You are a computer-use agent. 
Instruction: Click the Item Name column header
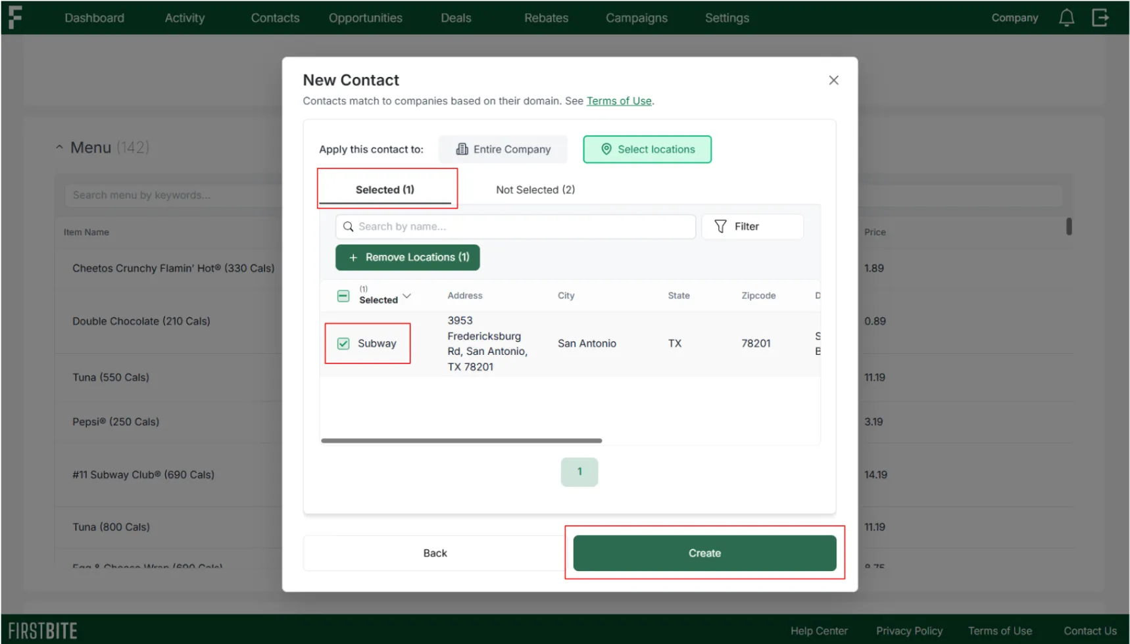click(x=86, y=232)
